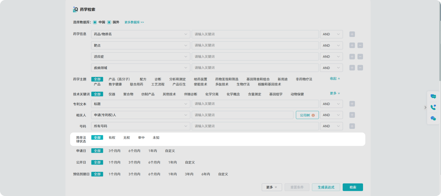Open the 所有号码 dropdown
The width and height of the screenshot is (441, 196).
[141, 126]
